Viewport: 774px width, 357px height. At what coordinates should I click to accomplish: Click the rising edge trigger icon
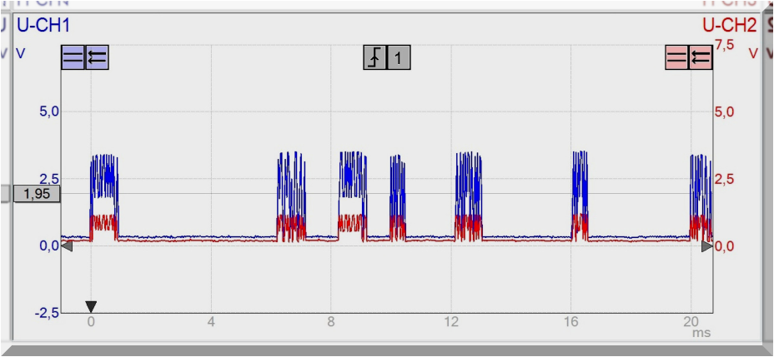375,57
